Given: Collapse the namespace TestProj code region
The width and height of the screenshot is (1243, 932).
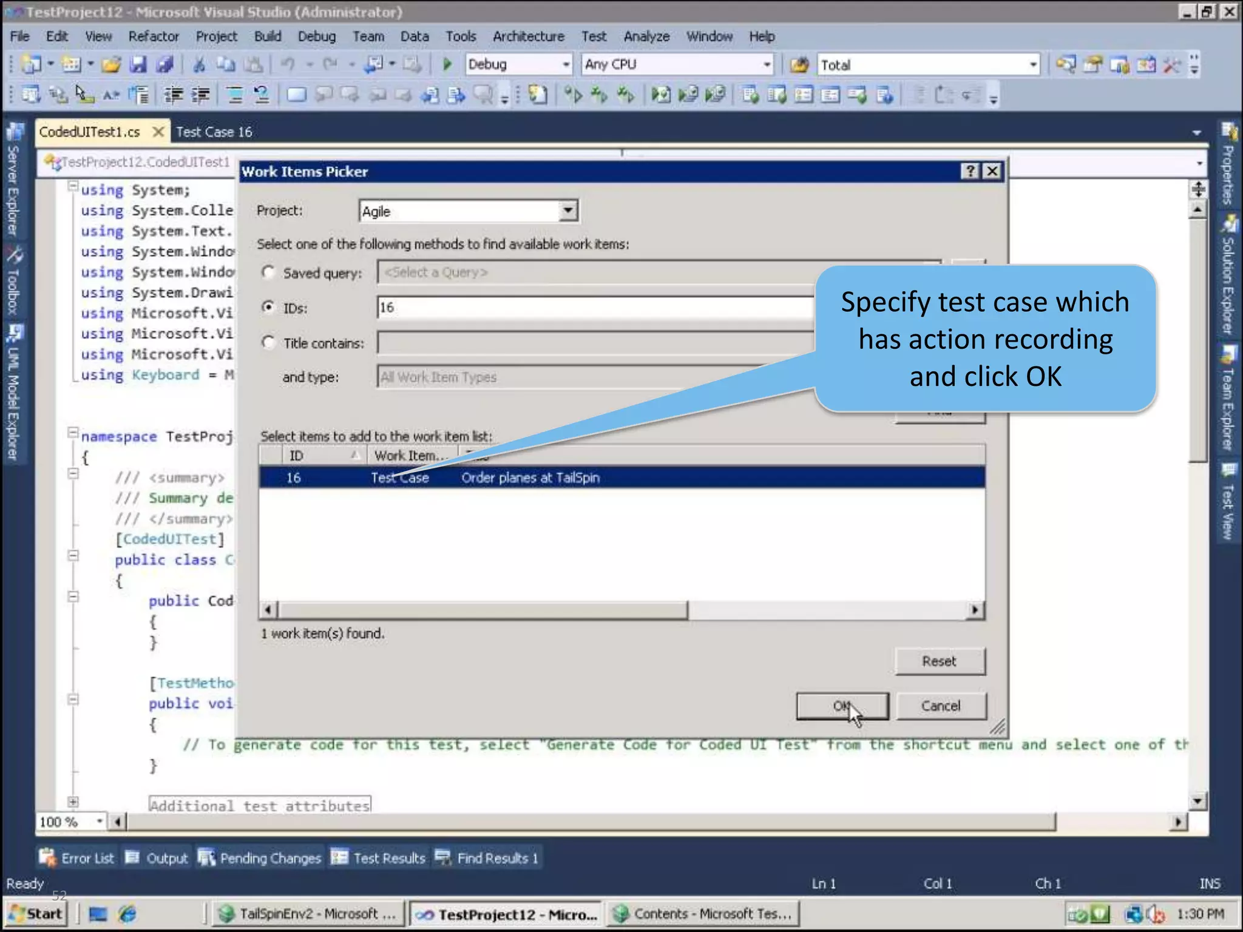Looking at the screenshot, I should coord(73,433).
